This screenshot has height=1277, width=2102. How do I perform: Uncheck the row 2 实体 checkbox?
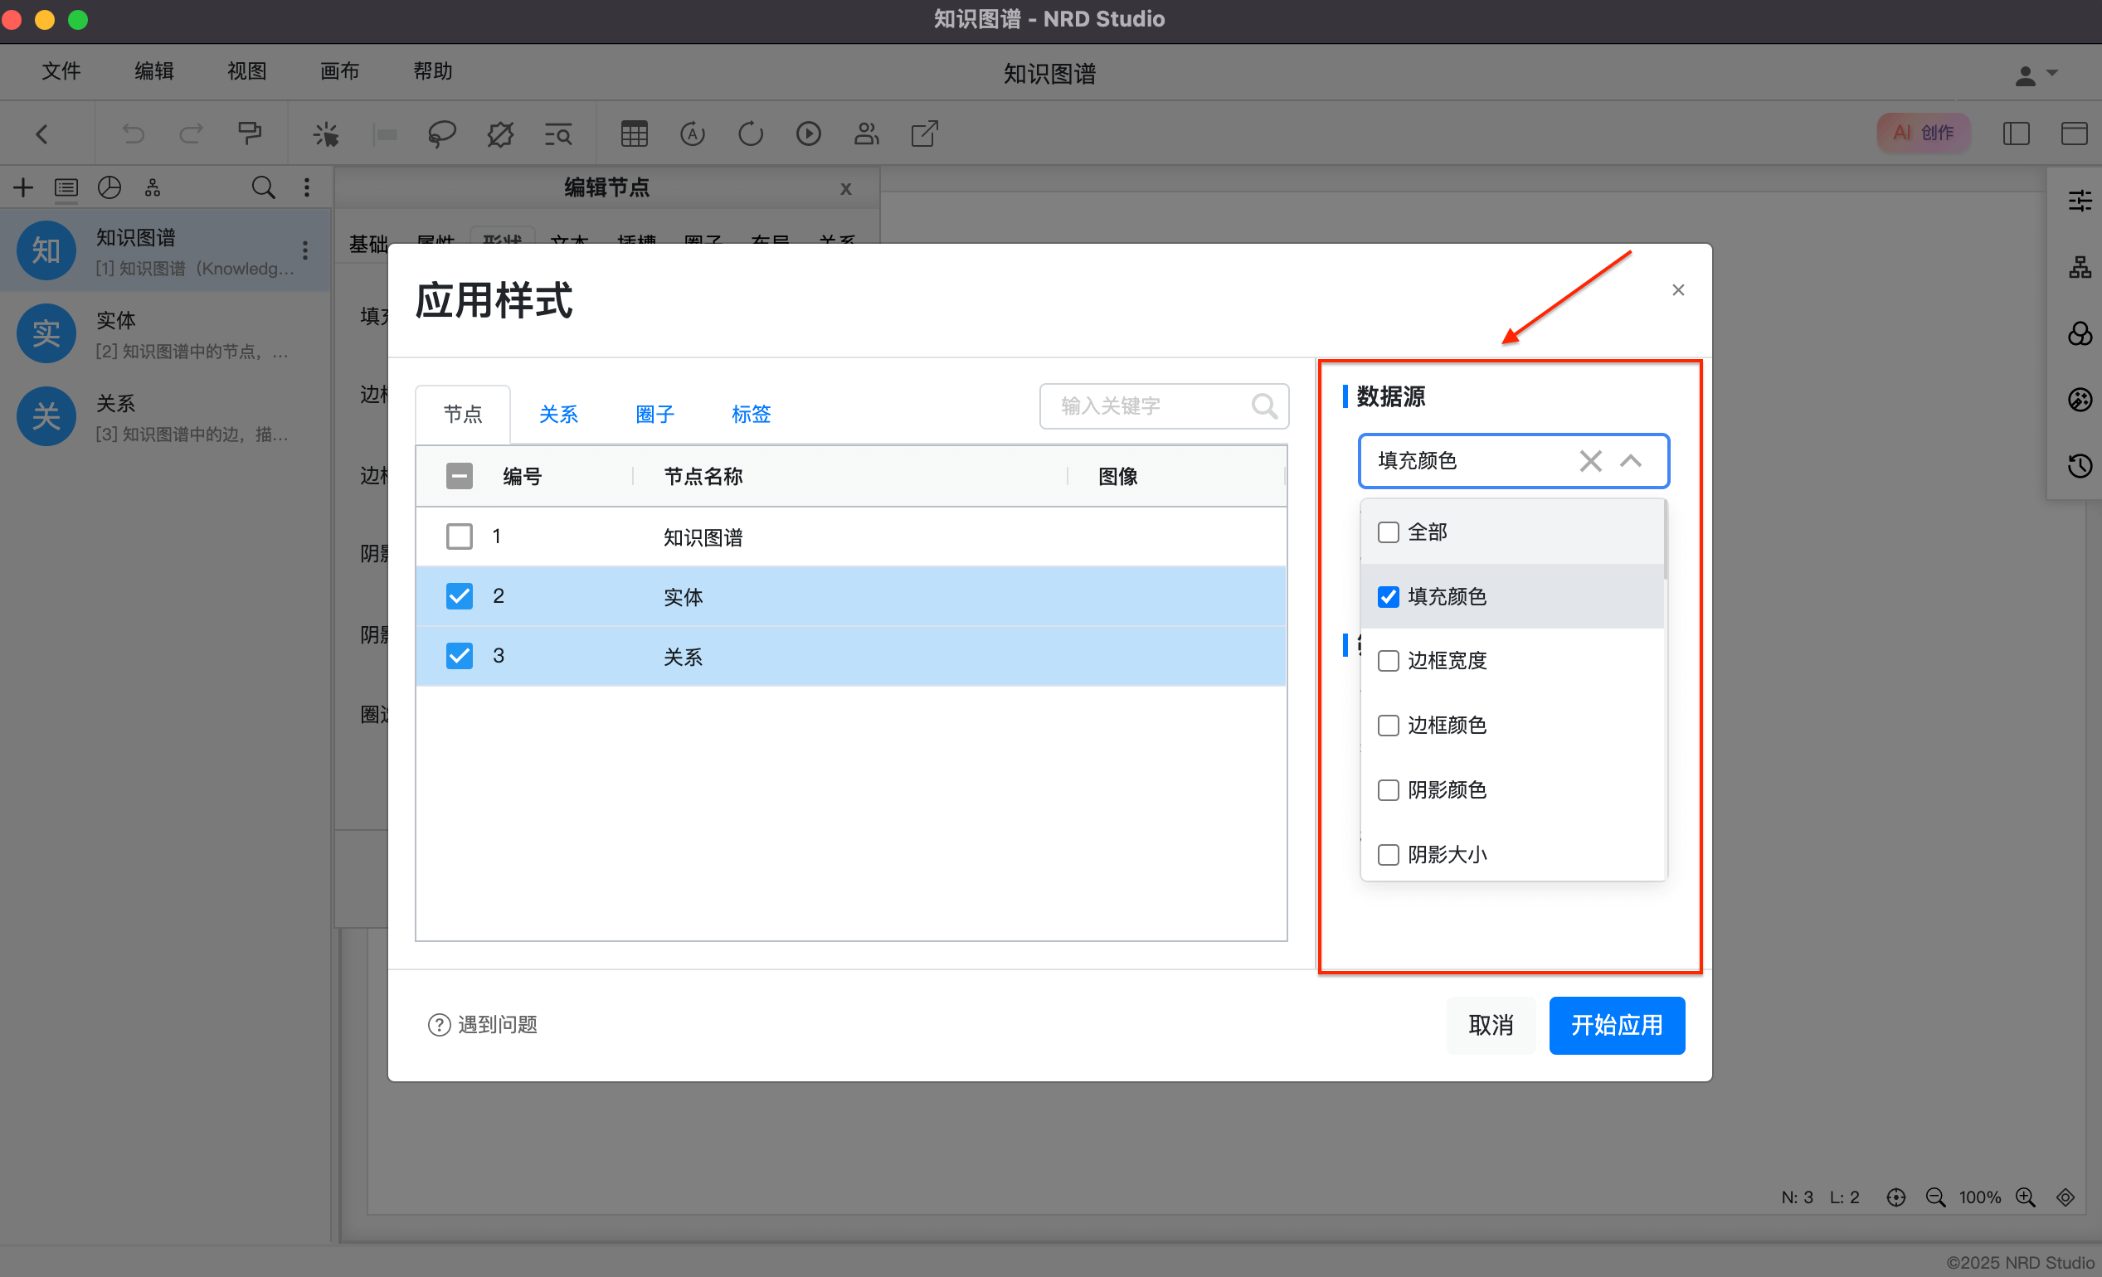pyautogui.click(x=459, y=596)
